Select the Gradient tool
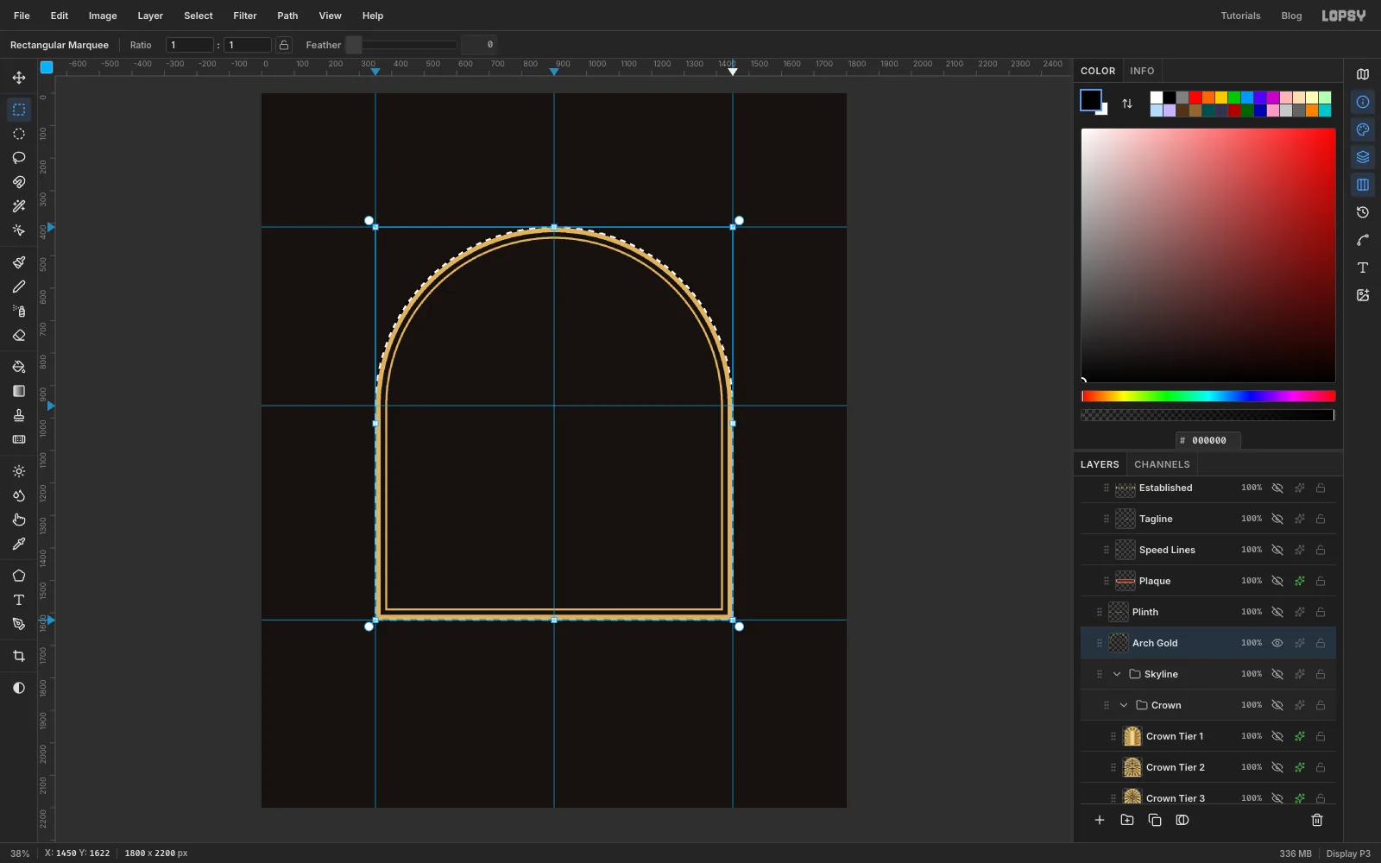This screenshot has width=1381, height=863. 19,391
